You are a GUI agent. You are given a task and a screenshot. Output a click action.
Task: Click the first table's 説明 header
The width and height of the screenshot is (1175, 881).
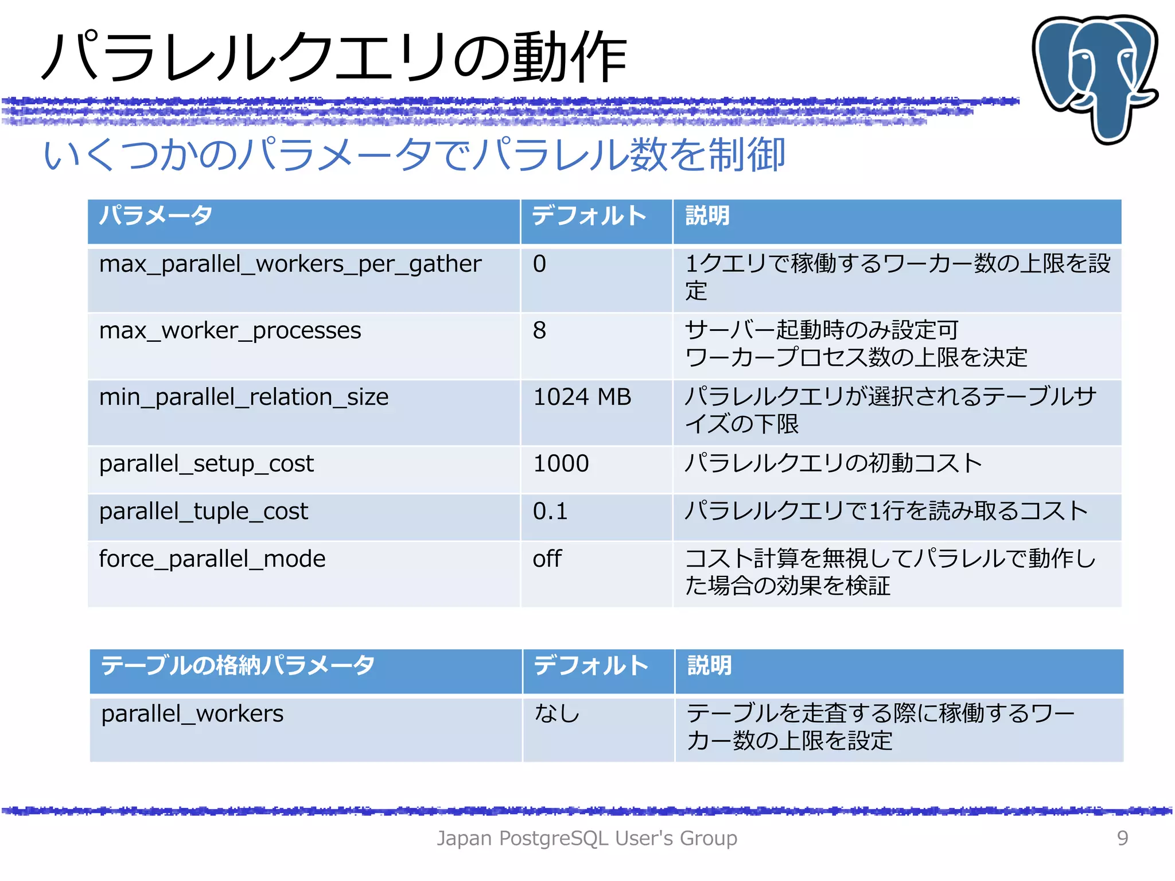[x=897, y=221]
